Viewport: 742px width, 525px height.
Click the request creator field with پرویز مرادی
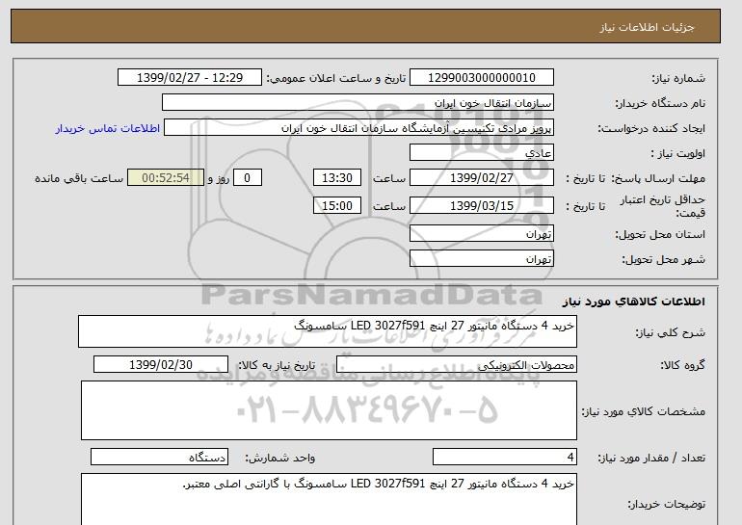[x=358, y=128]
